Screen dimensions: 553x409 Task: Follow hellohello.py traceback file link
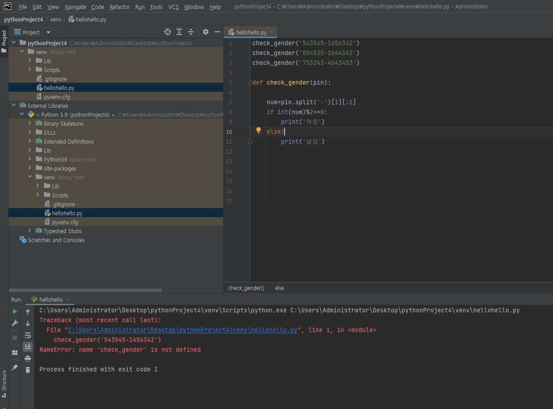(x=183, y=330)
